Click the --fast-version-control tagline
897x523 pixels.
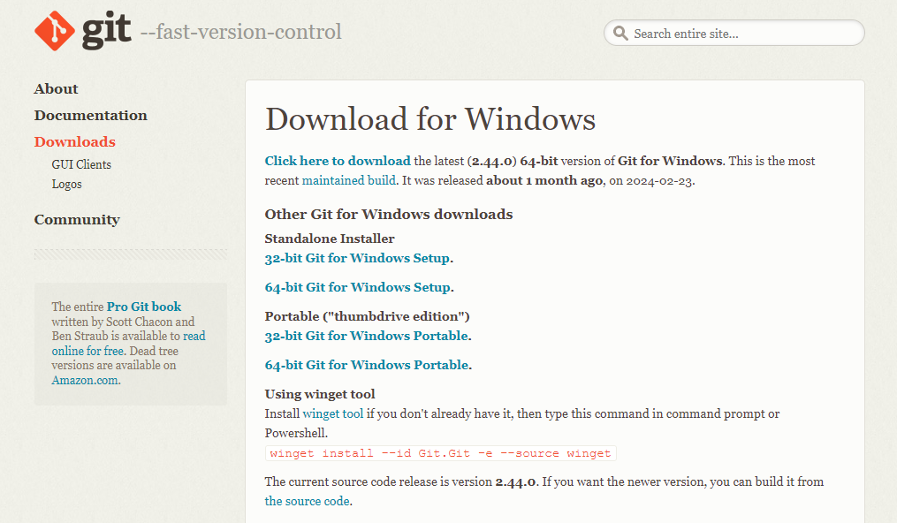(x=241, y=32)
